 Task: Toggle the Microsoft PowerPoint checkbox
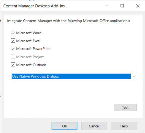(x=13, y=49)
